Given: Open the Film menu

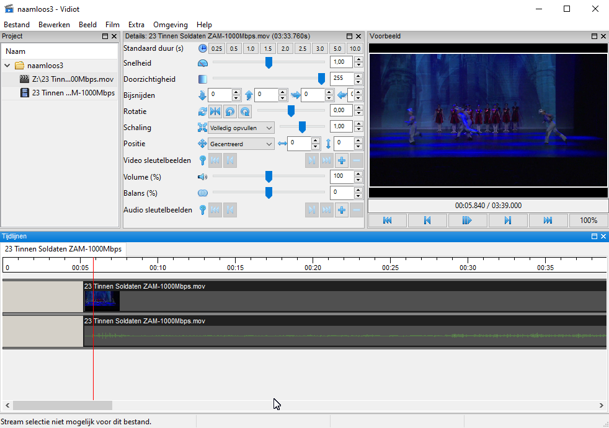Looking at the screenshot, I should 112,25.
